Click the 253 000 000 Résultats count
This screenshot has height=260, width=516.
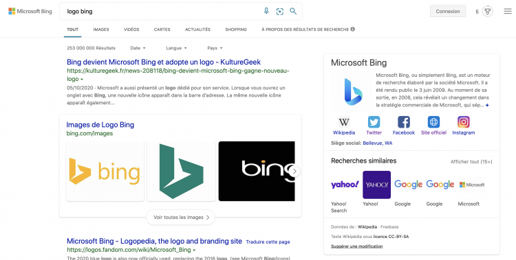91,48
